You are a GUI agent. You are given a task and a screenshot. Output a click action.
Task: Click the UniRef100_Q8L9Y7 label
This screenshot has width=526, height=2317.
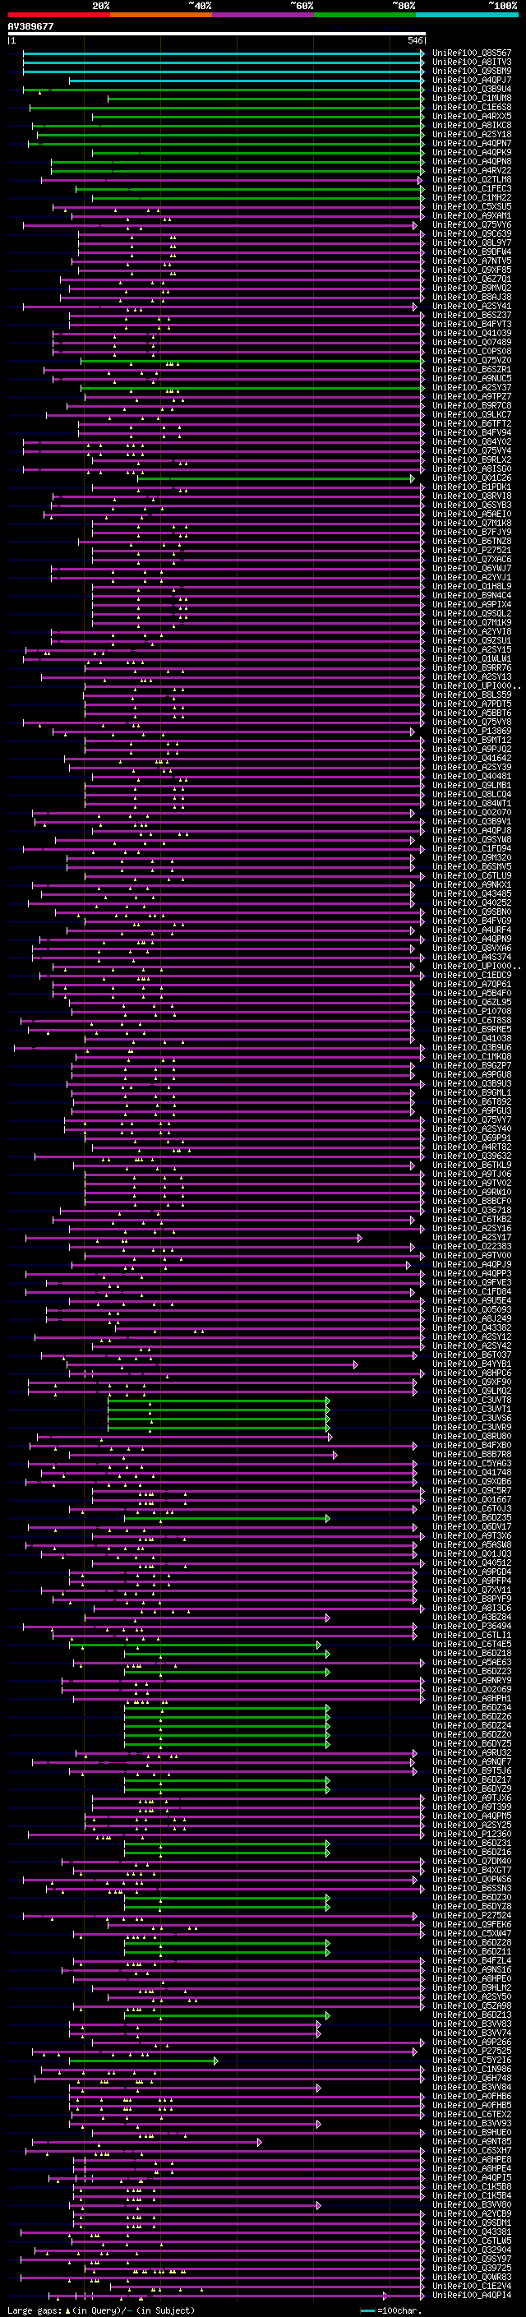point(472,242)
